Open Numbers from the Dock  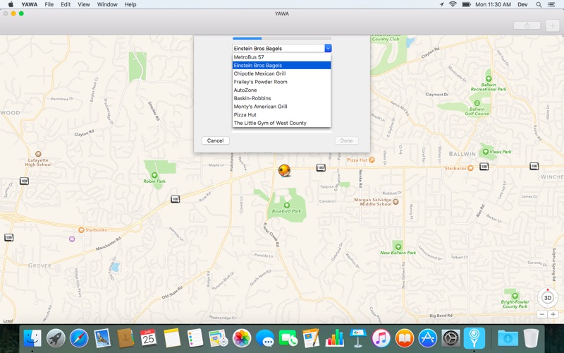[x=334, y=338]
